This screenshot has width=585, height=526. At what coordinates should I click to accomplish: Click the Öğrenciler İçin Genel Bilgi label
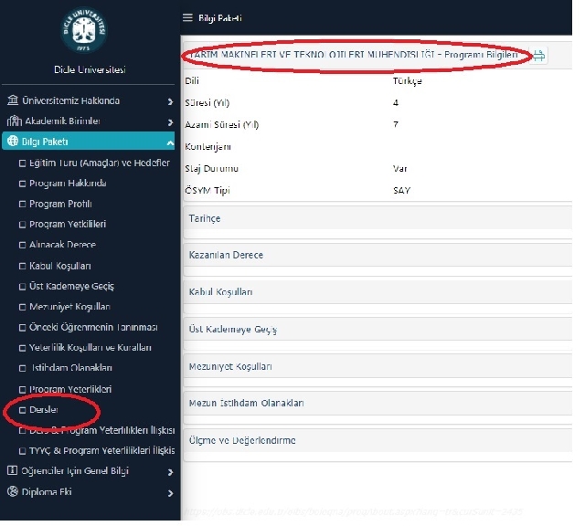pos(75,471)
